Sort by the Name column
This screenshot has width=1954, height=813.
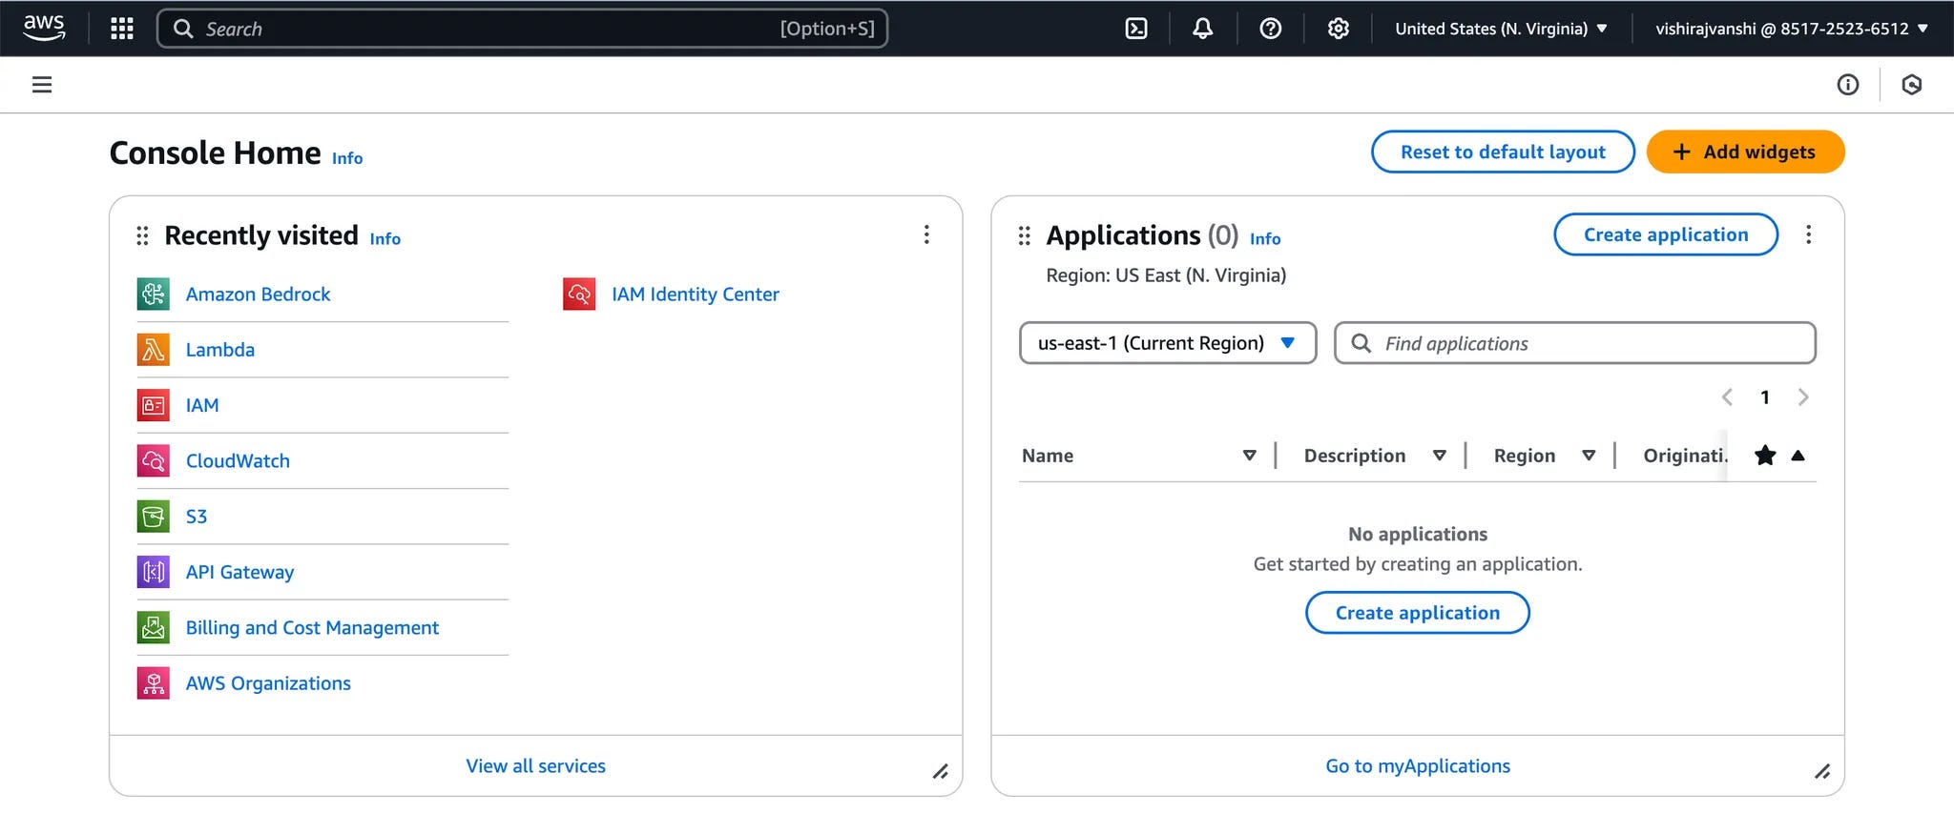point(1249,456)
